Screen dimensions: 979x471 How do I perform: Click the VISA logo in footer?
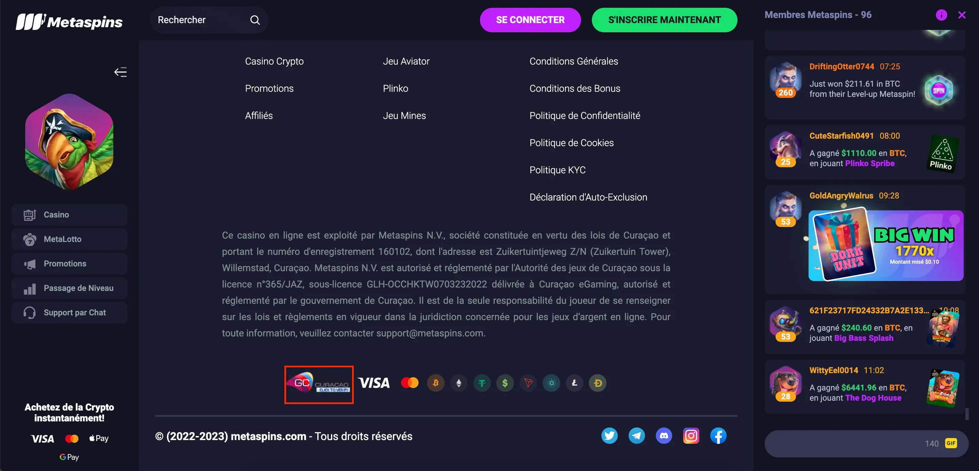tap(374, 383)
